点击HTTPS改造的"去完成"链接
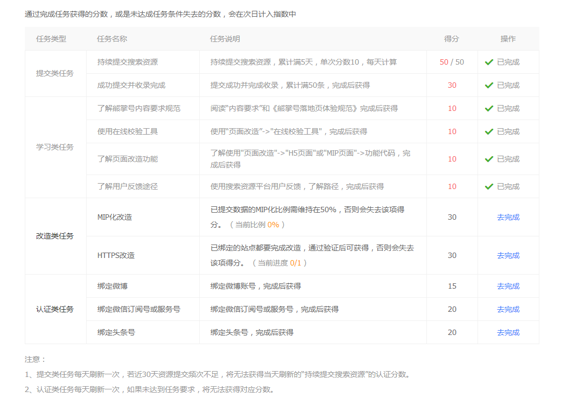 click(x=508, y=255)
